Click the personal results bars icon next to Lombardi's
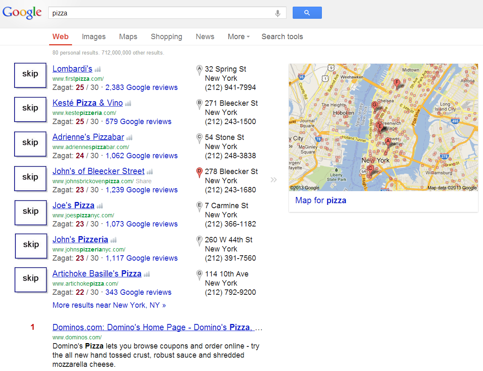This screenshot has width=483, height=371. (x=97, y=70)
